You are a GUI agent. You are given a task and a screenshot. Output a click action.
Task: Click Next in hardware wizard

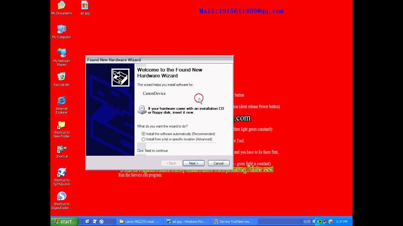click(x=194, y=163)
